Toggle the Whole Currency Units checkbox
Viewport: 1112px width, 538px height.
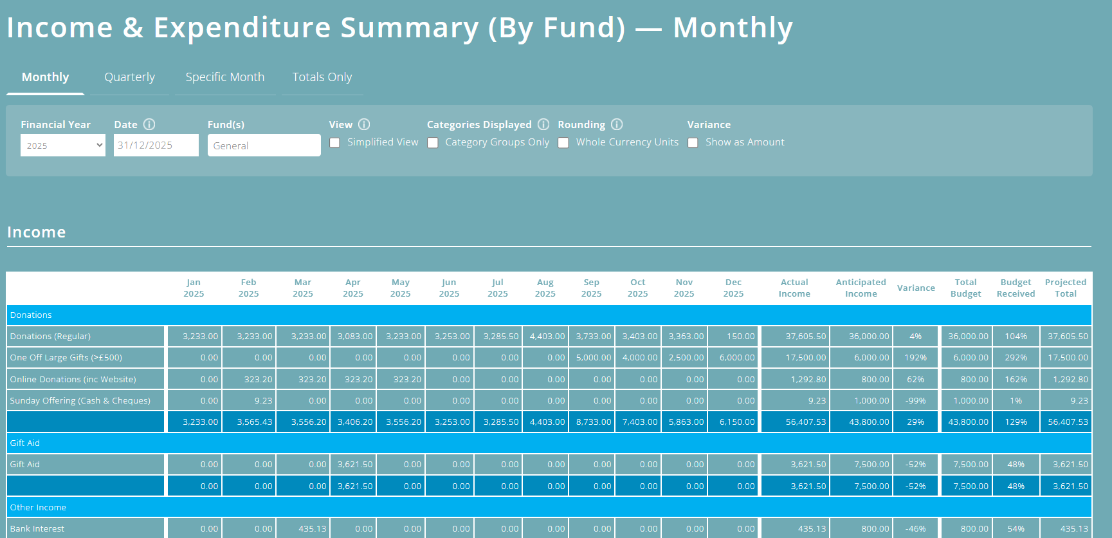(563, 143)
